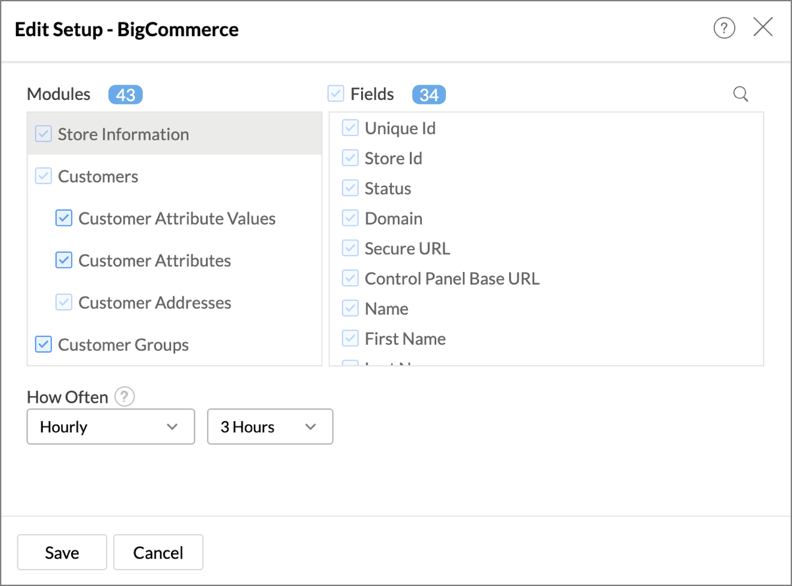
Task: Open the 3 Hours interval dropdown
Action: 270,427
